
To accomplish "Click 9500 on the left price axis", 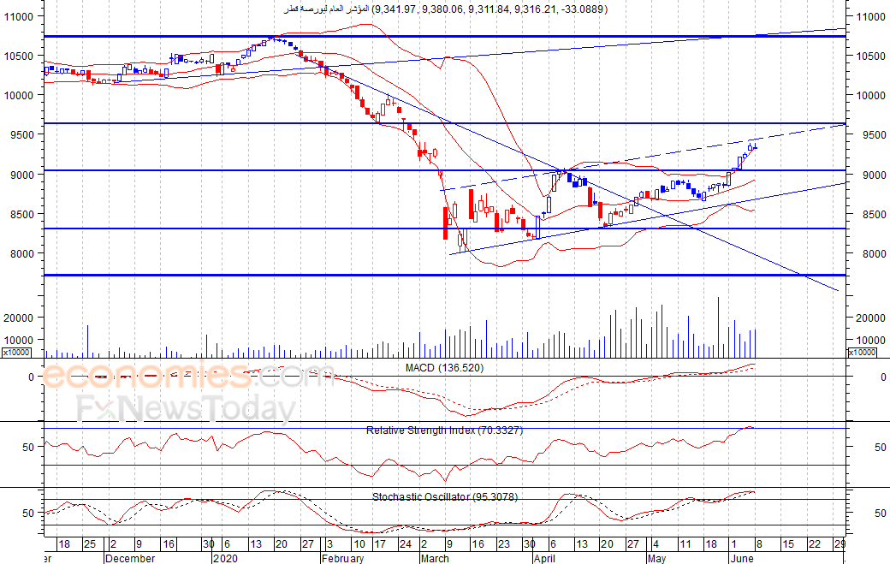I will [22, 135].
